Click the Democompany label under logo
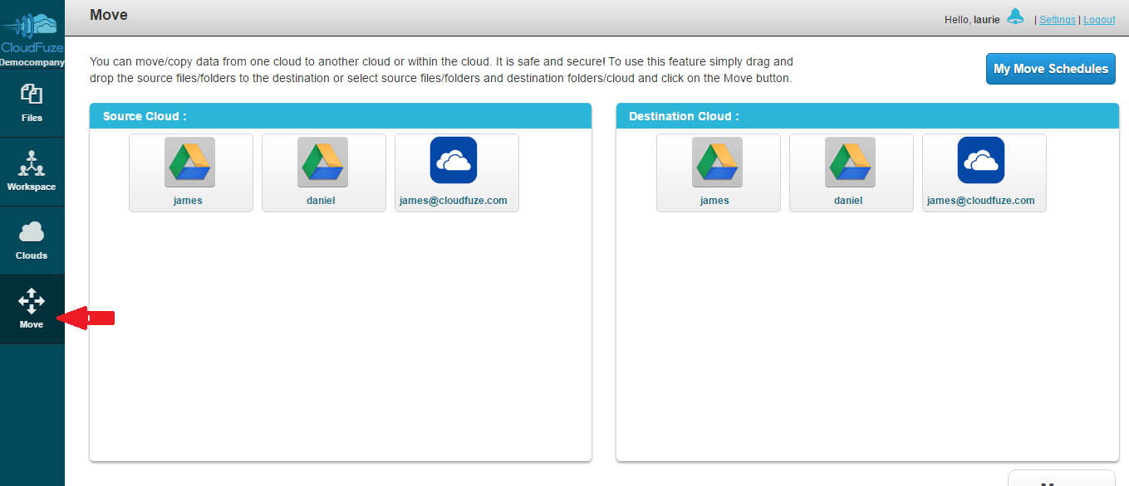Image resolution: width=1129 pixels, height=486 pixels. pos(32,62)
